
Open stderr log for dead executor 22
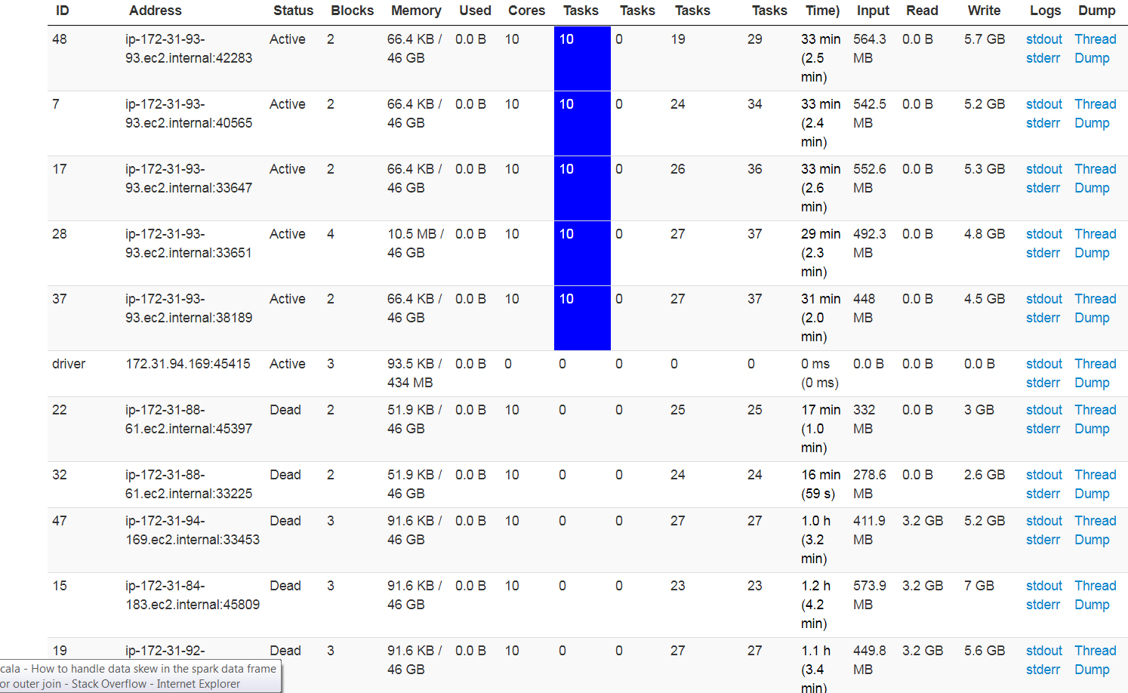click(x=1043, y=429)
